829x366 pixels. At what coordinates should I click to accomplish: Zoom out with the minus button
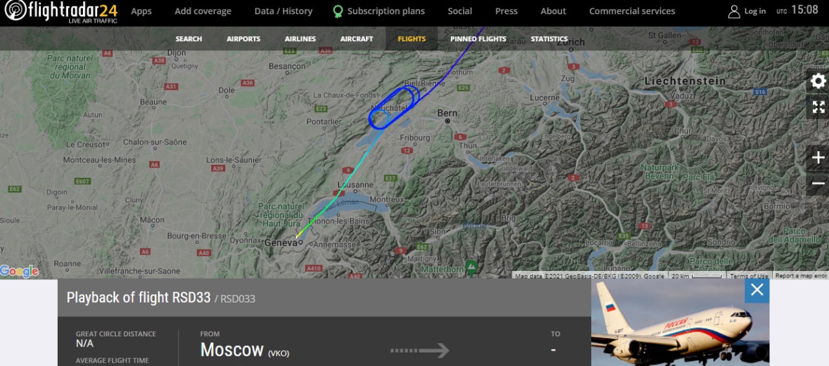818,184
